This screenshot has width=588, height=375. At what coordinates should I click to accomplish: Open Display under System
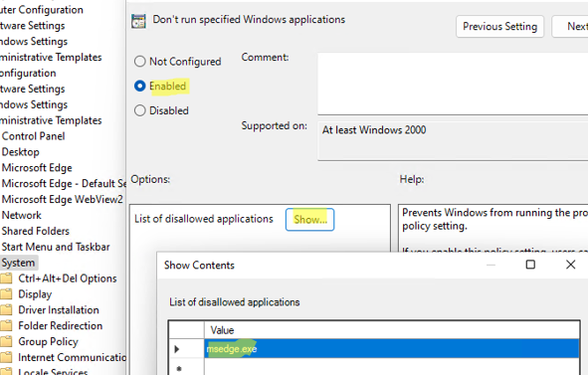(35, 294)
